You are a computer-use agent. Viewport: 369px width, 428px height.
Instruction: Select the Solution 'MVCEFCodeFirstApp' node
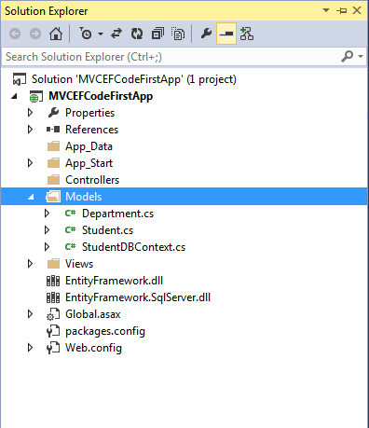pos(134,79)
